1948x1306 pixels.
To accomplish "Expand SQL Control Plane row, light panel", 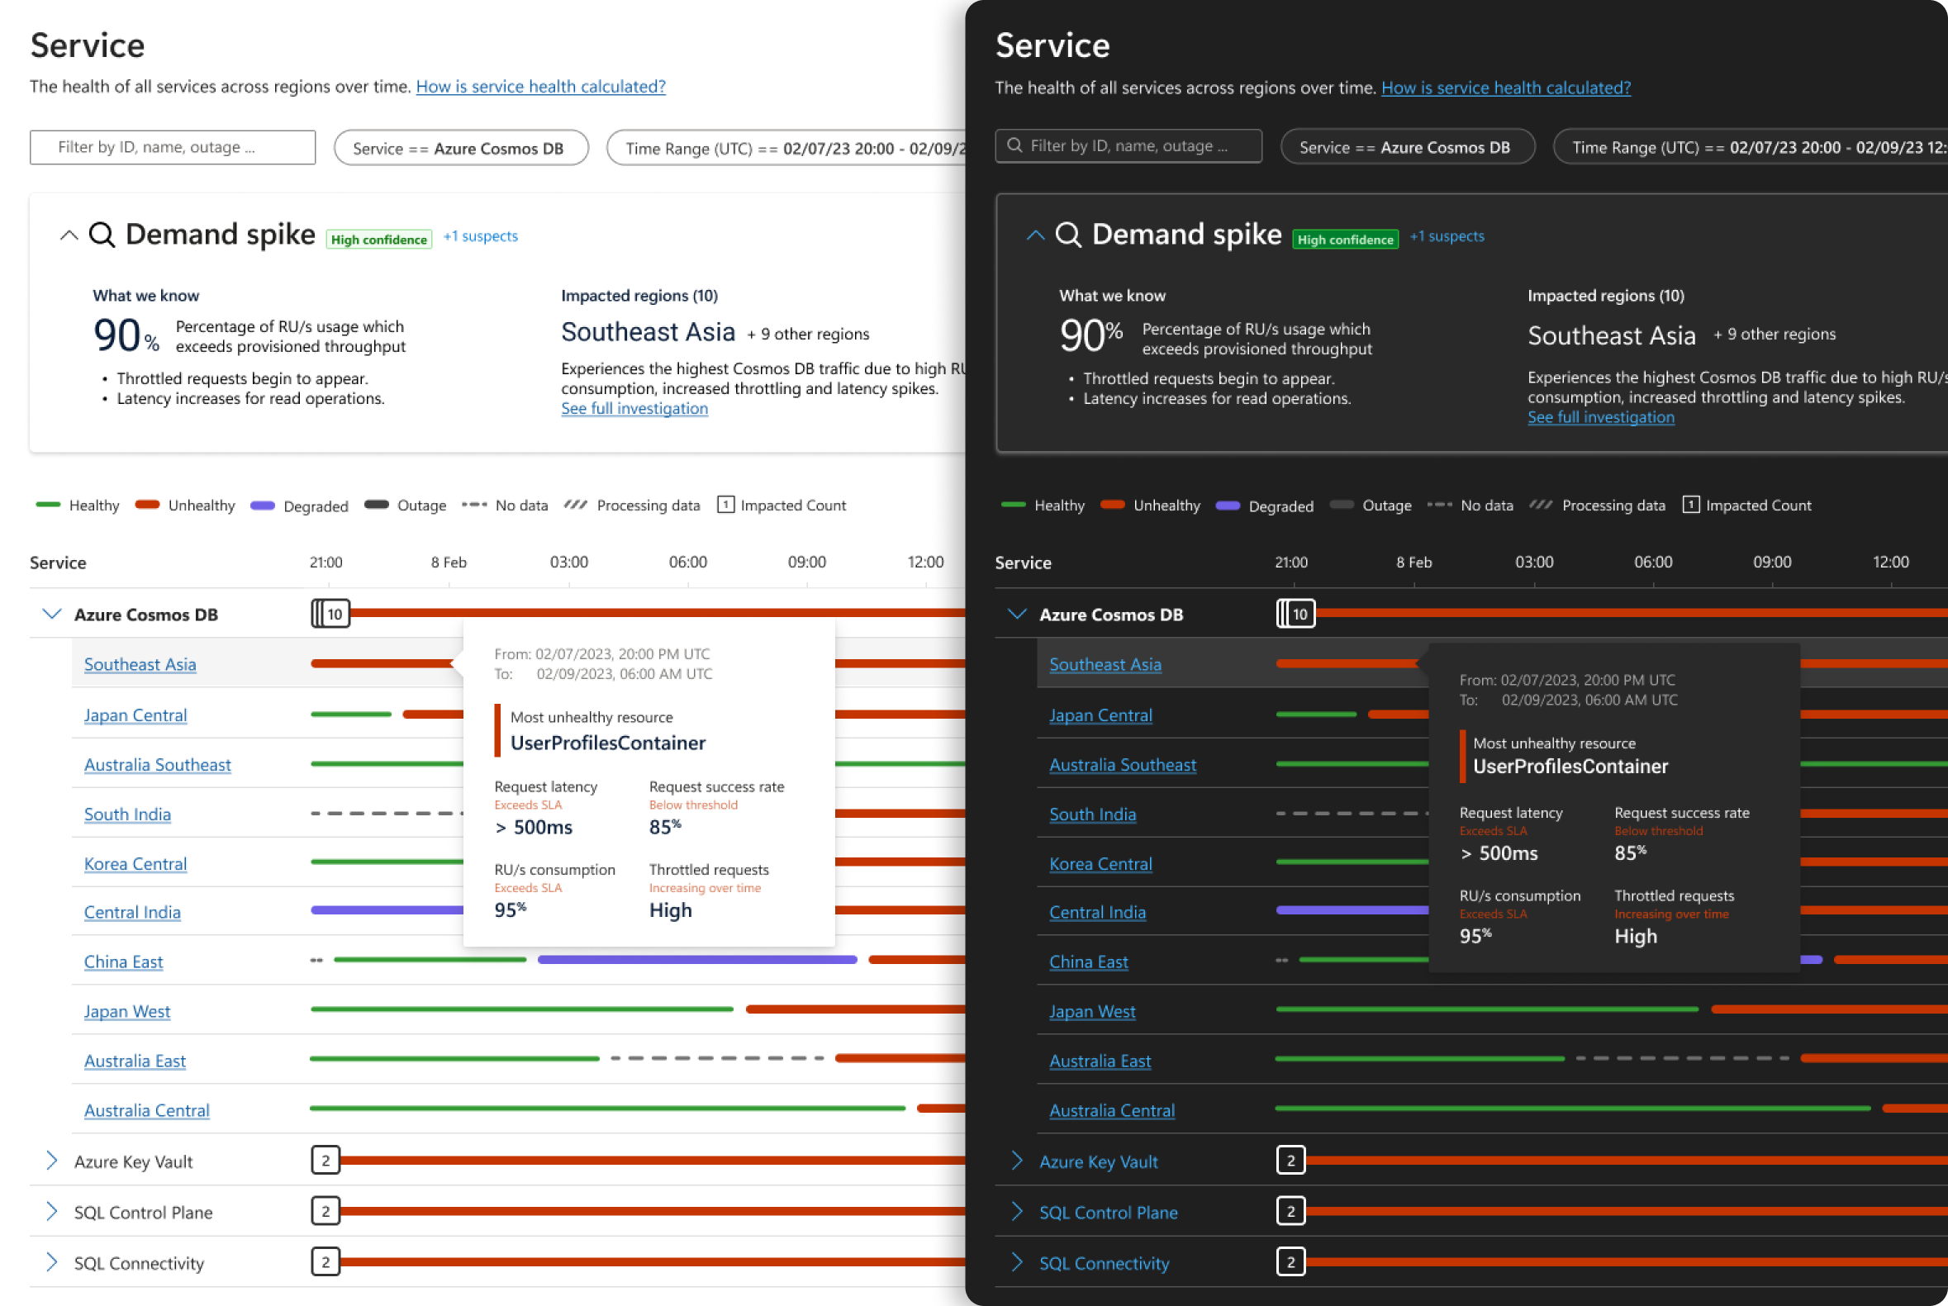I will pos(52,1211).
